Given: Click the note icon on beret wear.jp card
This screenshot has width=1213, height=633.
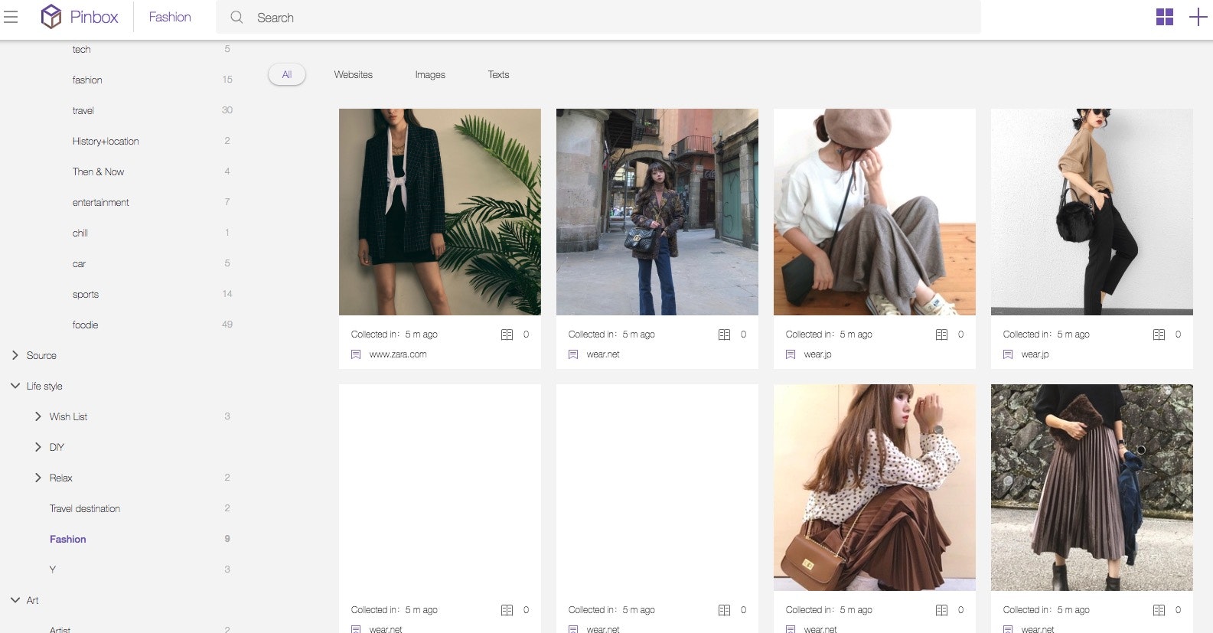Looking at the screenshot, I should coord(791,354).
